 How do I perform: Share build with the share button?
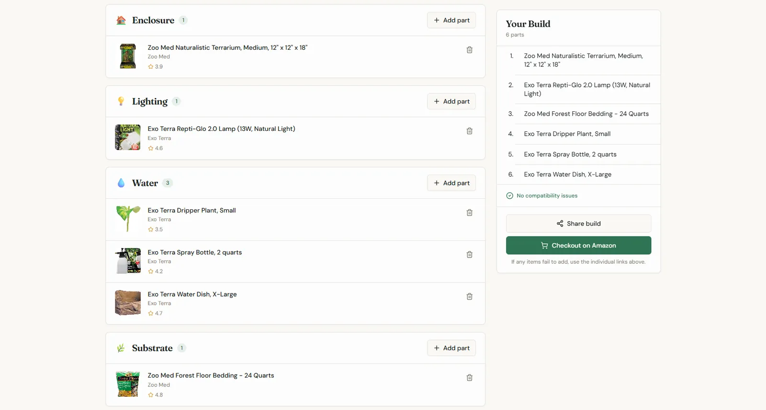(x=578, y=224)
